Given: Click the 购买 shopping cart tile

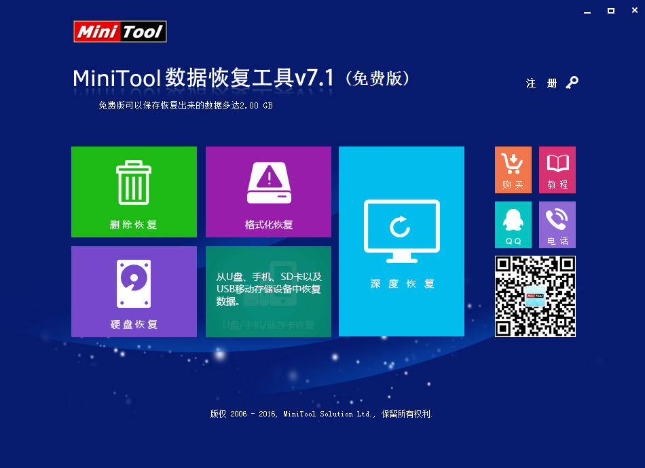Looking at the screenshot, I should tap(513, 170).
